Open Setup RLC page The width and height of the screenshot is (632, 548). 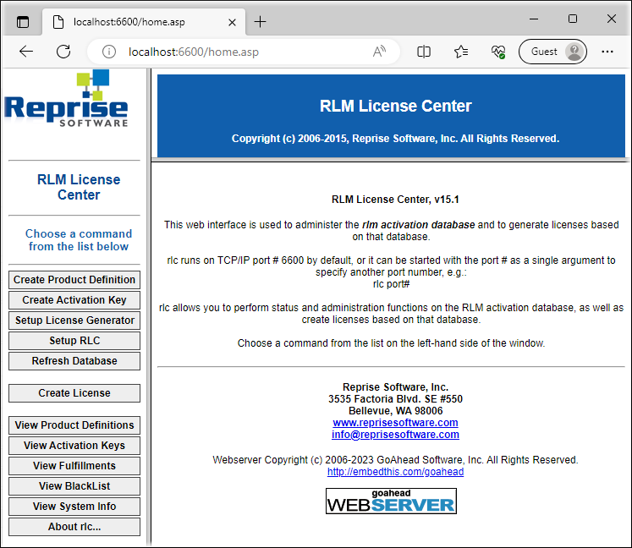pyautogui.click(x=74, y=341)
